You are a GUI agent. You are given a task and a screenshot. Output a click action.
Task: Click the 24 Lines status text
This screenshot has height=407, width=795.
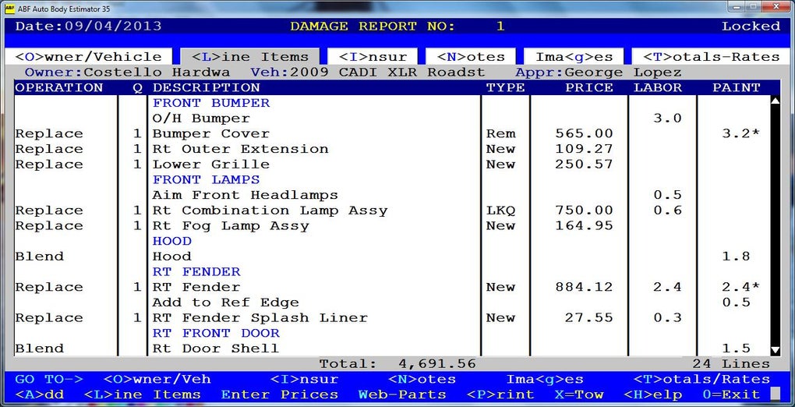point(731,364)
